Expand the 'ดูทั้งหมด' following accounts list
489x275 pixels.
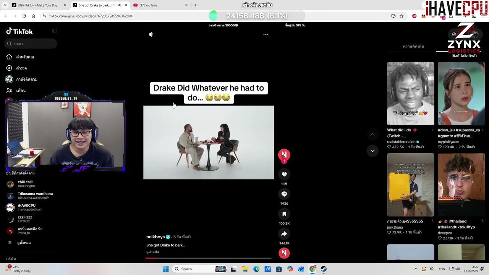tap(24, 243)
